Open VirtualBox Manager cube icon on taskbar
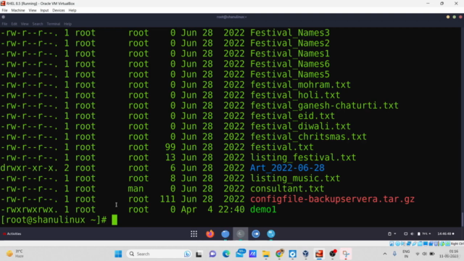 click(305, 254)
